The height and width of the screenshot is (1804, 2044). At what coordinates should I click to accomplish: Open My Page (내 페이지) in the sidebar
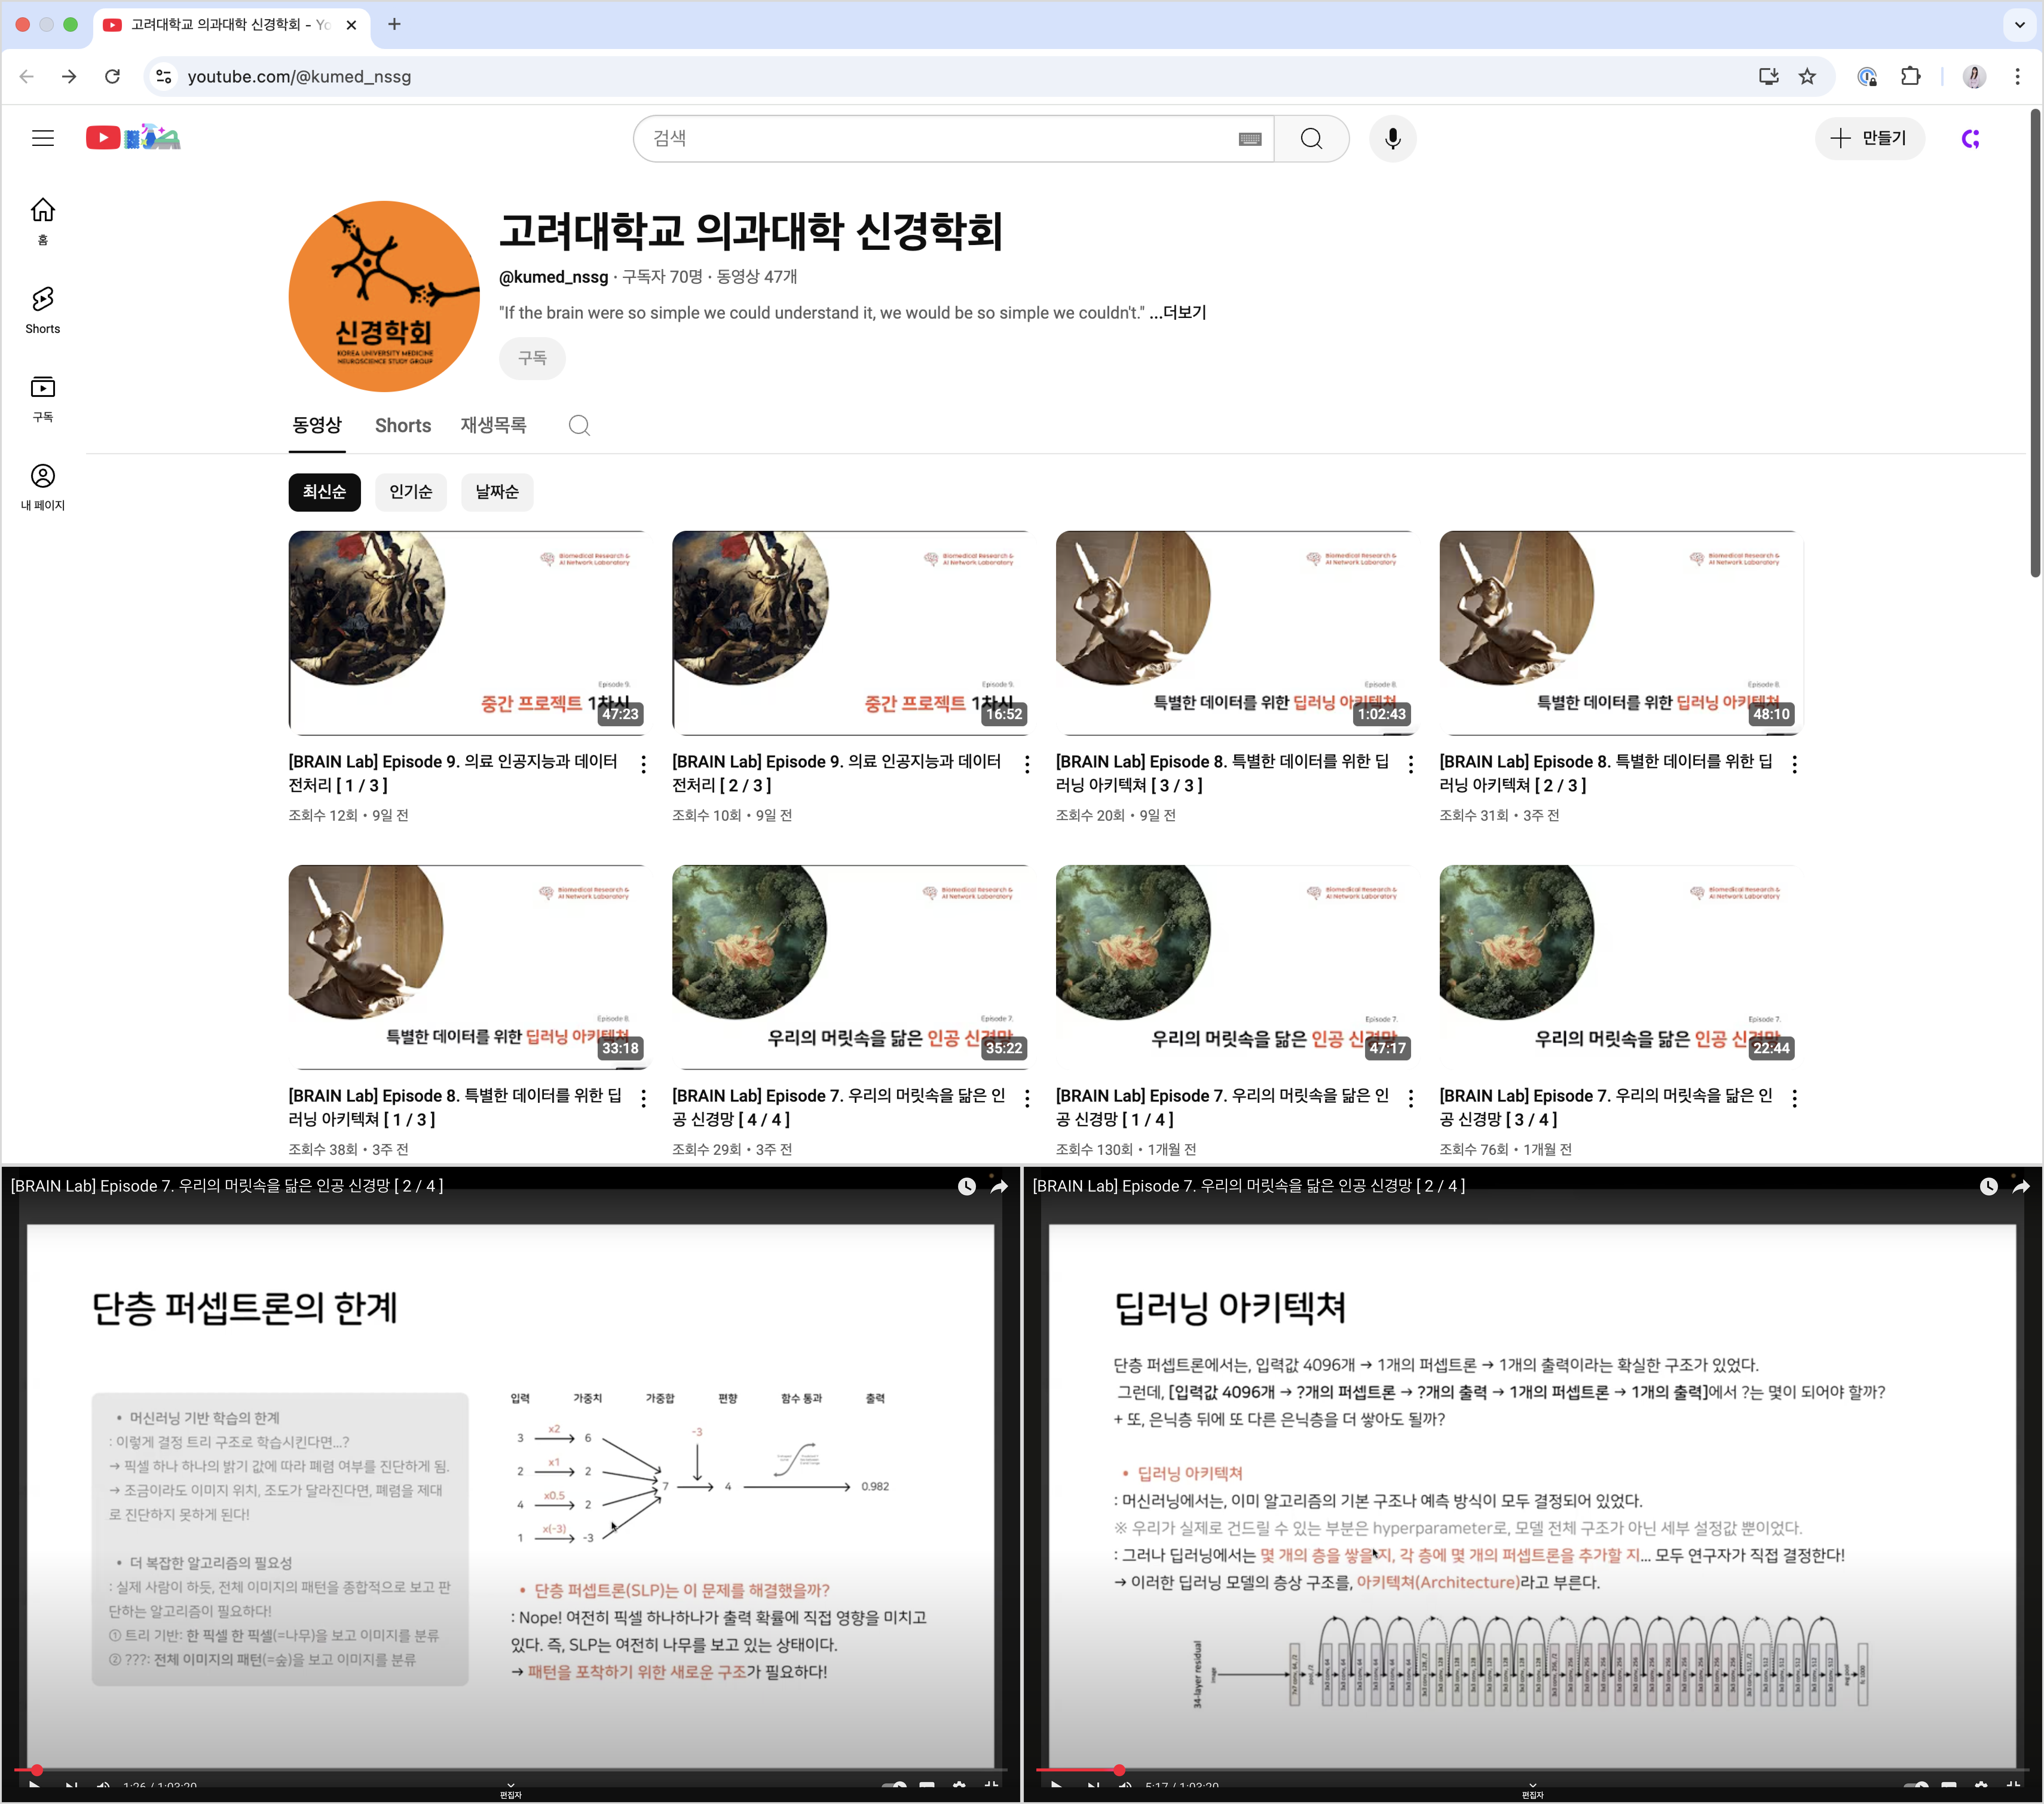(43, 487)
